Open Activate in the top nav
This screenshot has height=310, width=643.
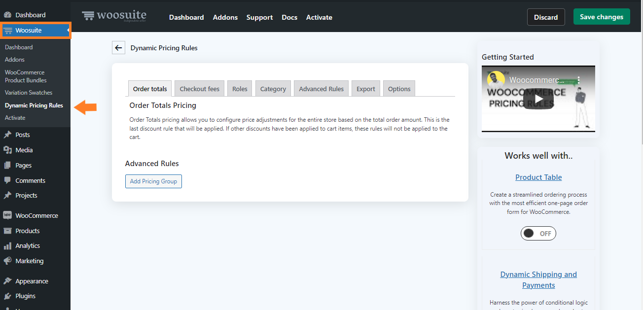320,17
